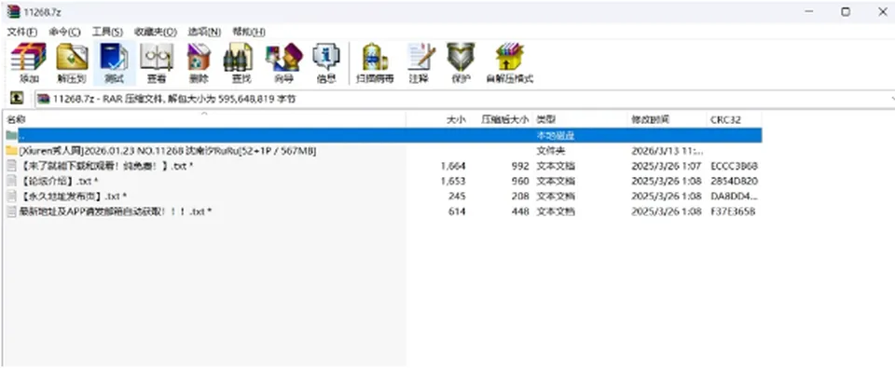Click the SFX (自解压格式) icon

(510, 62)
